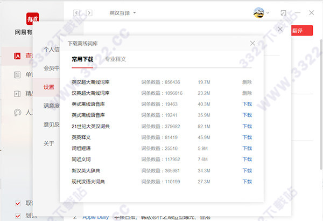323x221 pixels.
Task: Click the wordbook icon in sidebar
Action: [17, 75]
